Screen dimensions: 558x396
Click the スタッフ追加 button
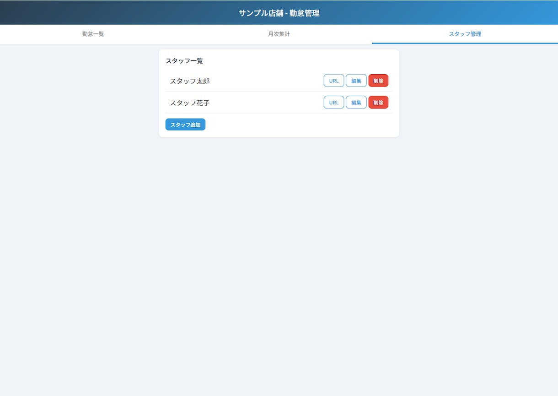click(x=185, y=125)
